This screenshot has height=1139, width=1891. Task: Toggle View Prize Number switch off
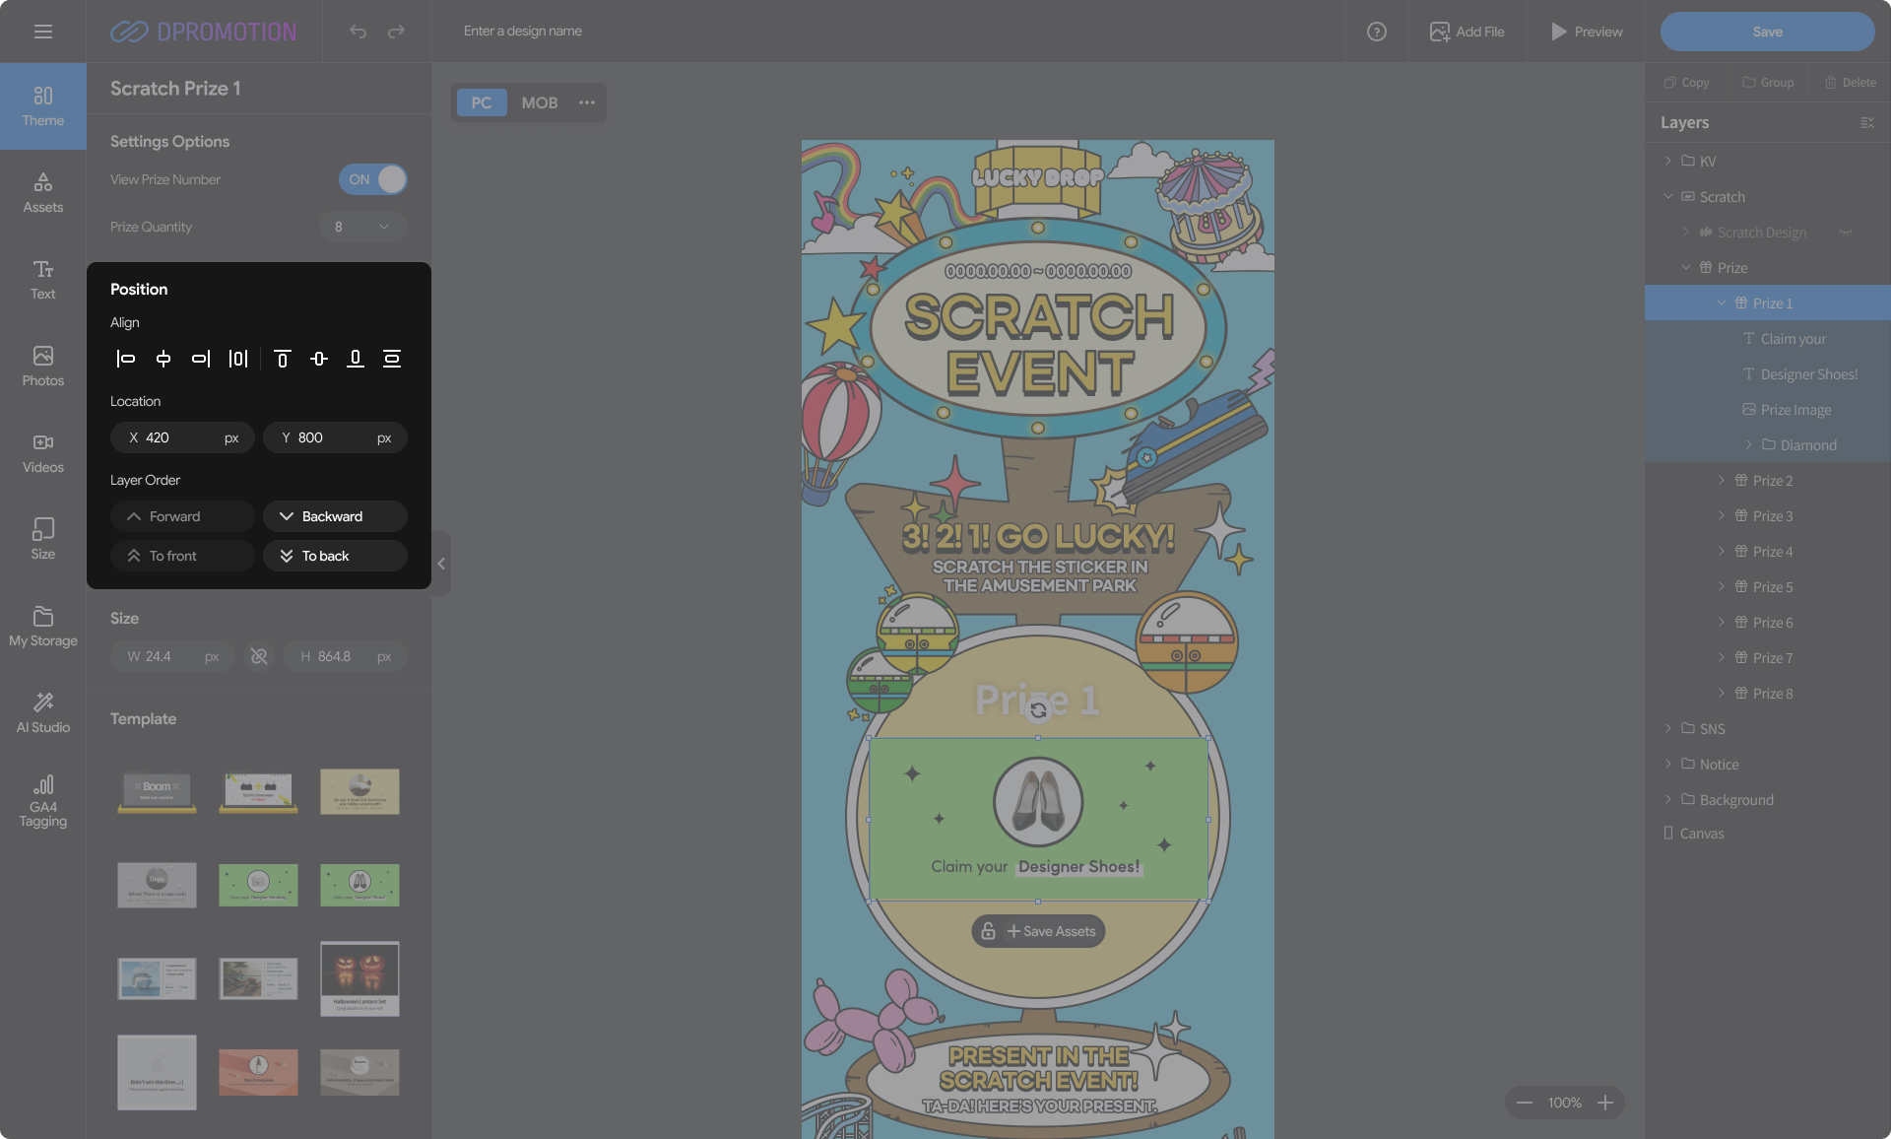tap(372, 179)
